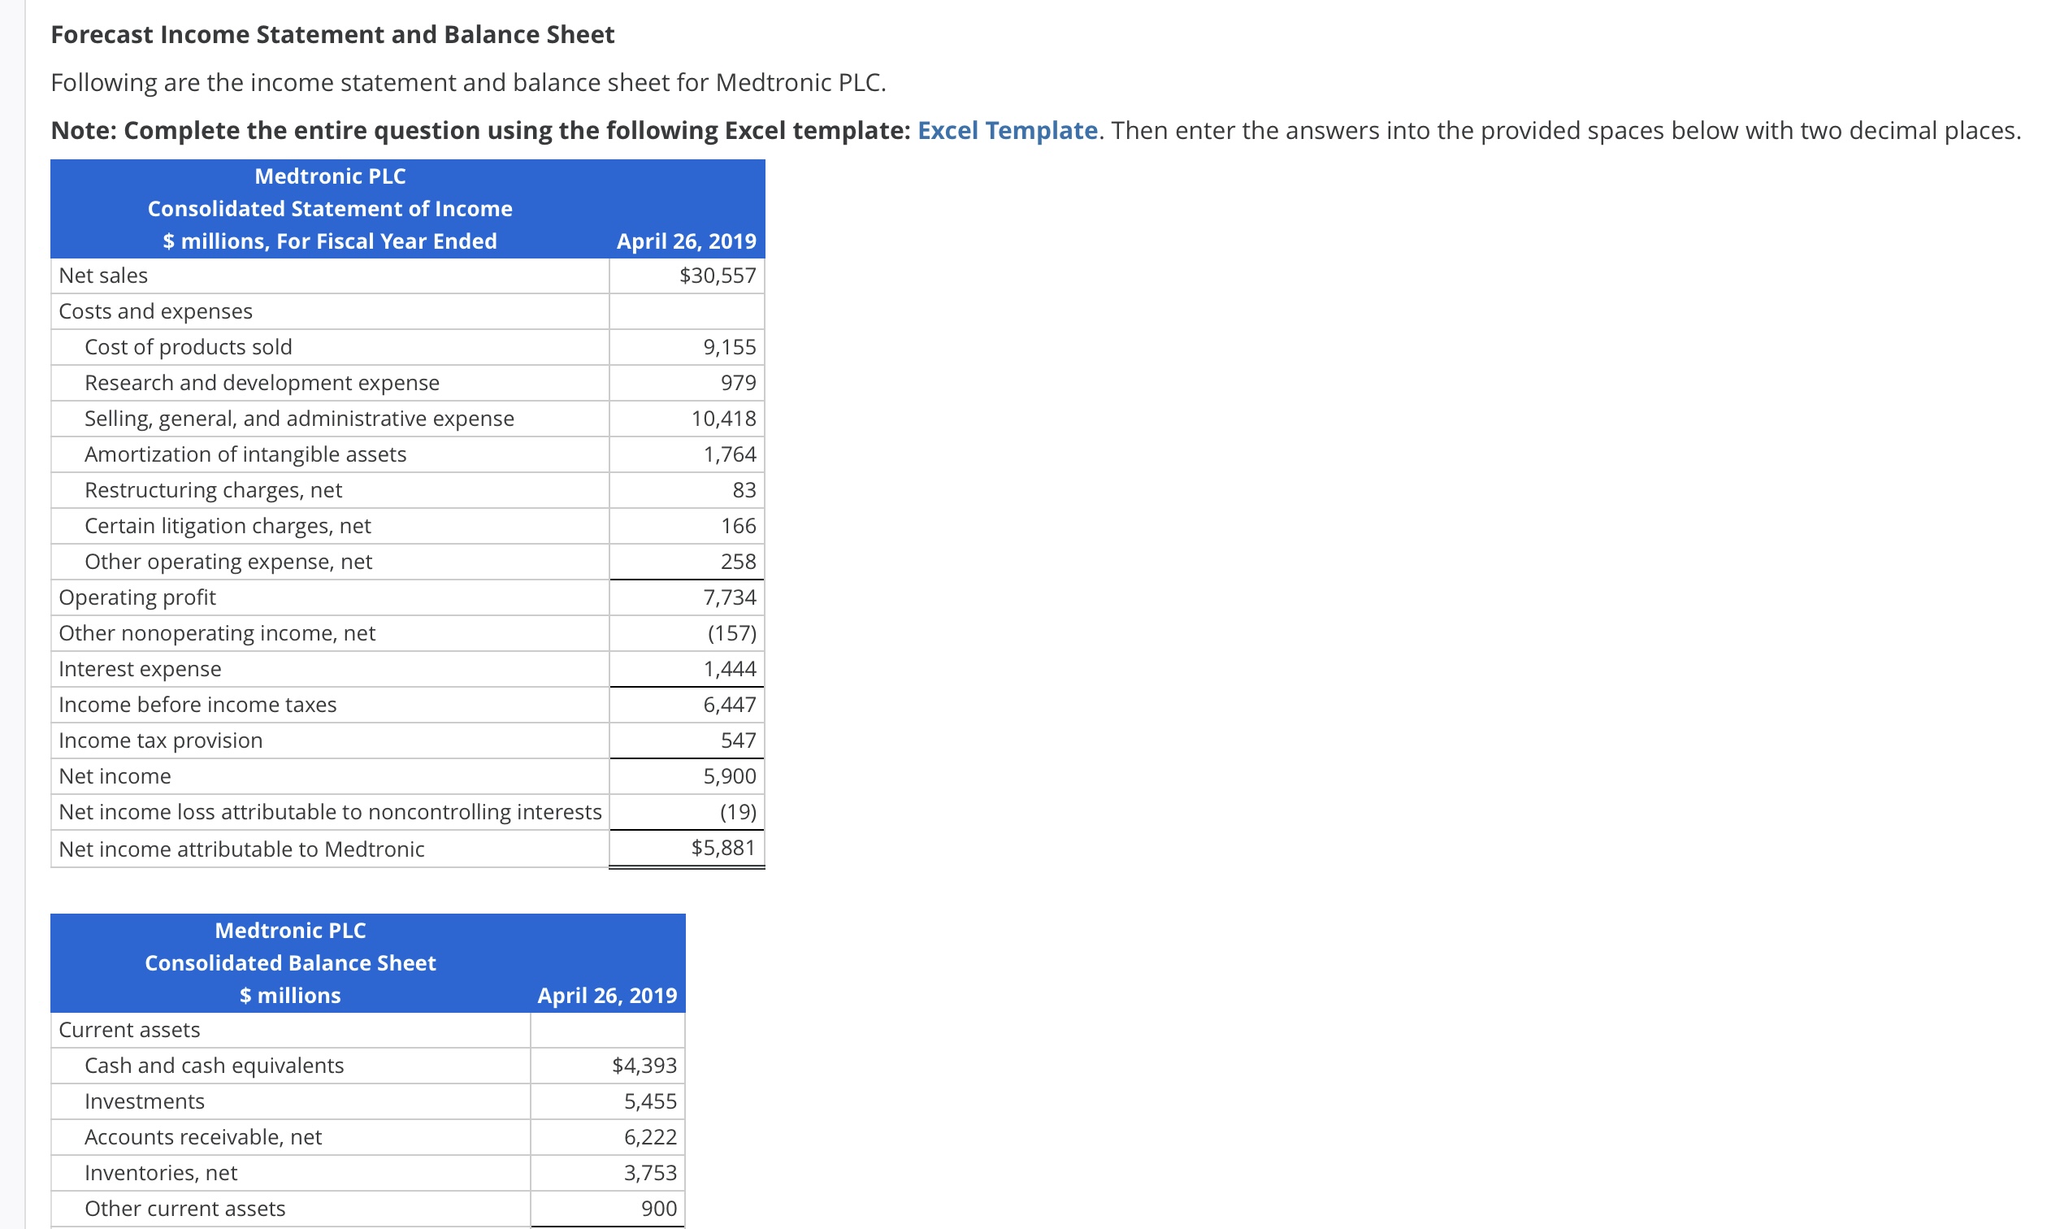The width and height of the screenshot is (2047, 1229).
Task: Select the Research and development expense label
Action: (x=262, y=383)
